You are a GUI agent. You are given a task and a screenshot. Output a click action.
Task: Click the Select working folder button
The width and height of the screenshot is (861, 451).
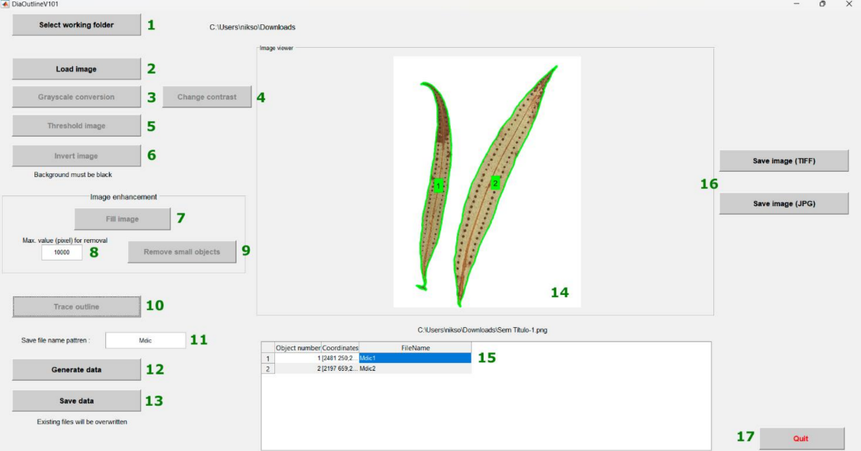(76, 24)
